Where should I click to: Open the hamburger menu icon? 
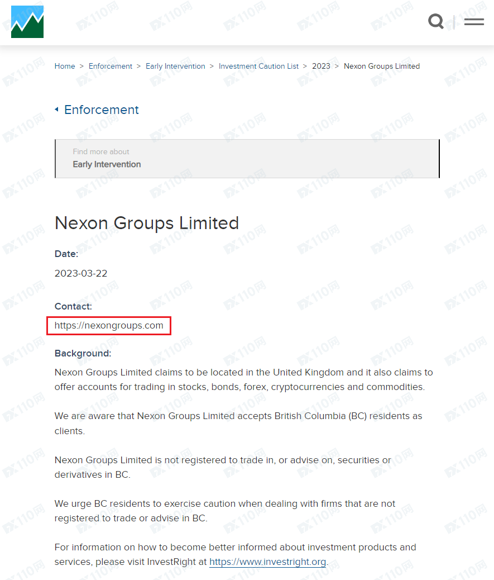click(x=474, y=22)
